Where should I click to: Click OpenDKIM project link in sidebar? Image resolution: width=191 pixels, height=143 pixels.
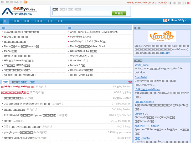pyautogui.click(x=141, y=77)
